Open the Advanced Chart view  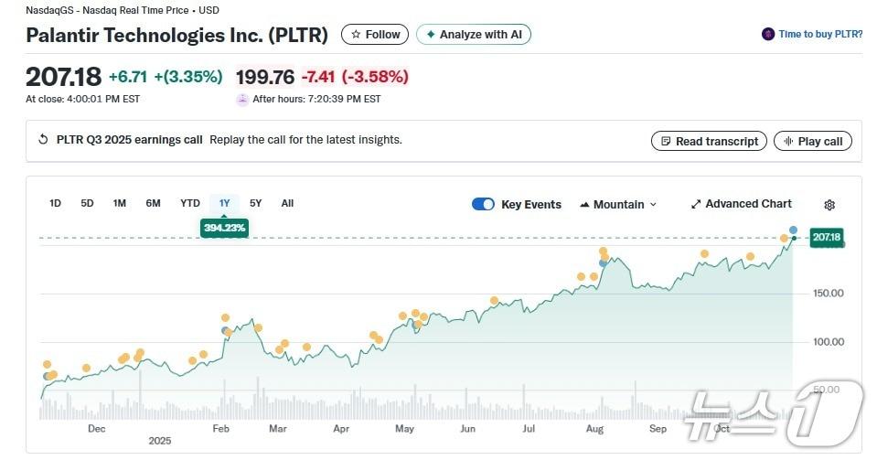(x=741, y=204)
